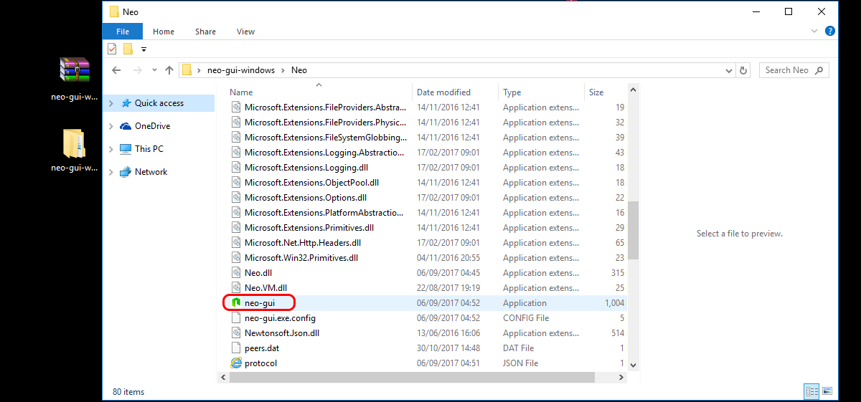Click the Quick access label in sidebar

pyautogui.click(x=159, y=103)
